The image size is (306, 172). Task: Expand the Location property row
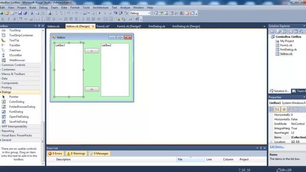(271, 142)
